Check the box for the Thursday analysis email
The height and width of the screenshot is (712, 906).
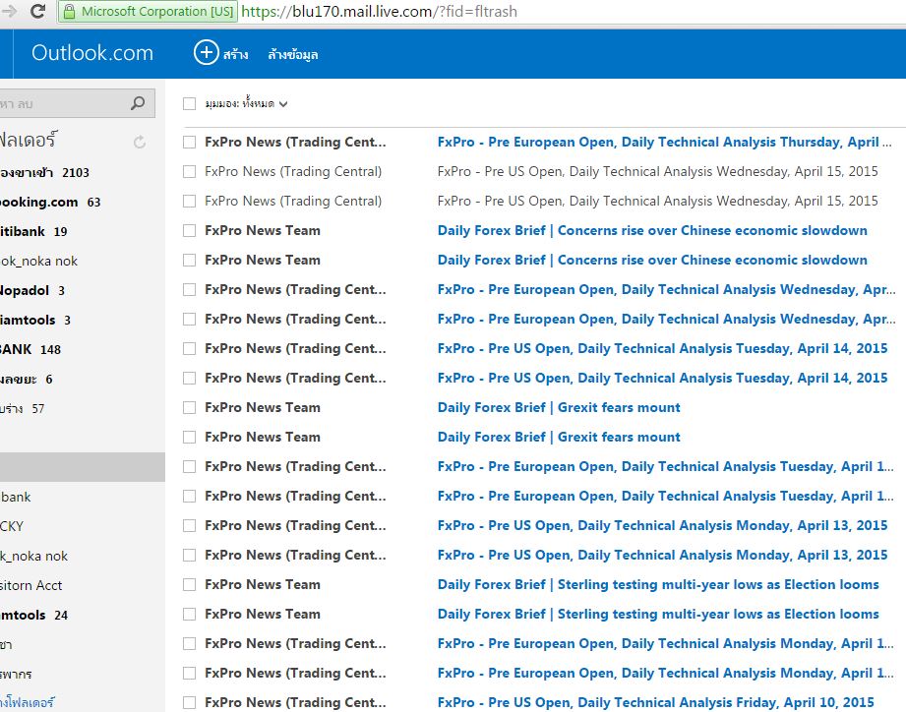tap(189, 142)
